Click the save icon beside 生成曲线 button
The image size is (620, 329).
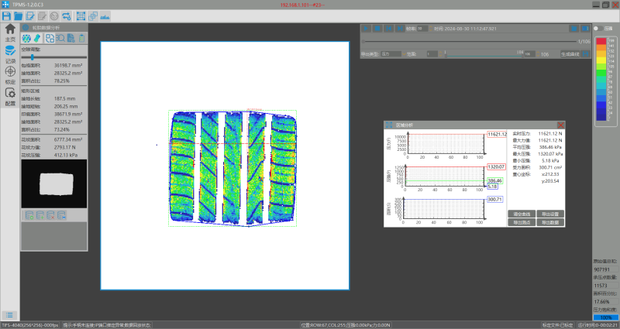[585, 54]
